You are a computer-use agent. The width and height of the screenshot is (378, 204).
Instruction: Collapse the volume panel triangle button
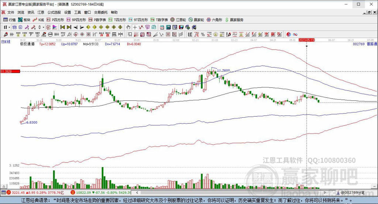click(4, 186)
